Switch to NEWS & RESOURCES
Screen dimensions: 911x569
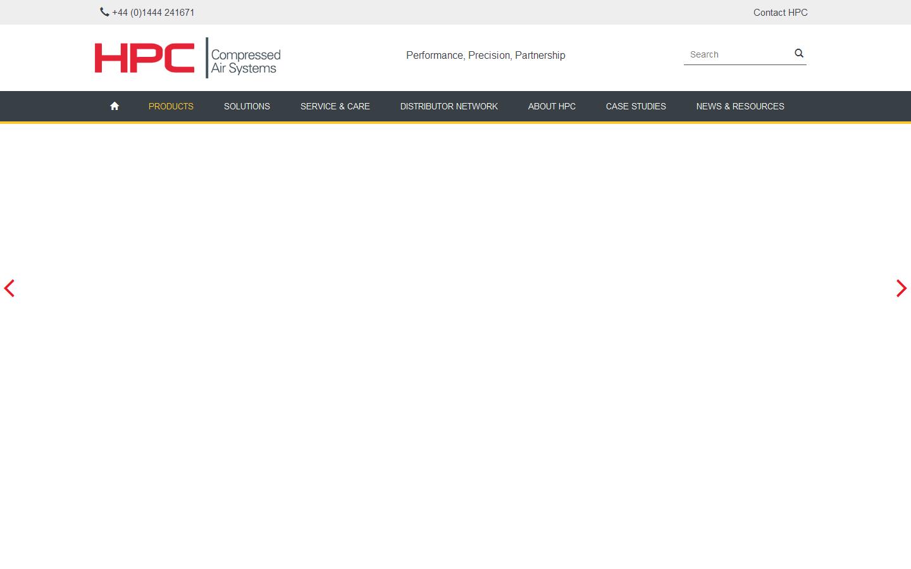pos(740,106)
